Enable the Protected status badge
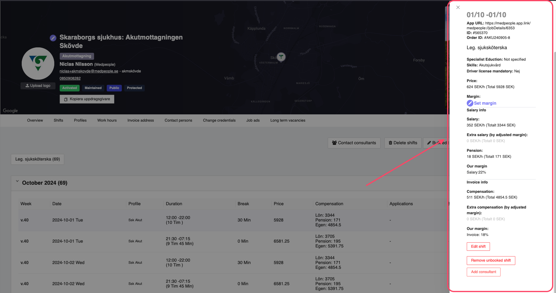Viewport: 556px width, 293px height. click(x=134, y=88)
